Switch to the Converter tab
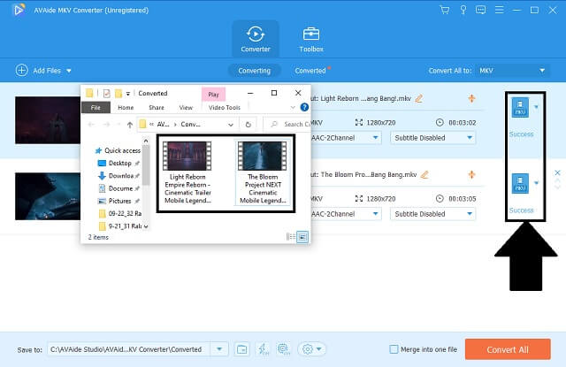The width and height of the screenshot is (566, 367). pyautogui.click(x=256, y=39)
